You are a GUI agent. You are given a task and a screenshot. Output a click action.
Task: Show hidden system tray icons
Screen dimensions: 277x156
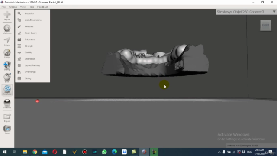[219, 152]
